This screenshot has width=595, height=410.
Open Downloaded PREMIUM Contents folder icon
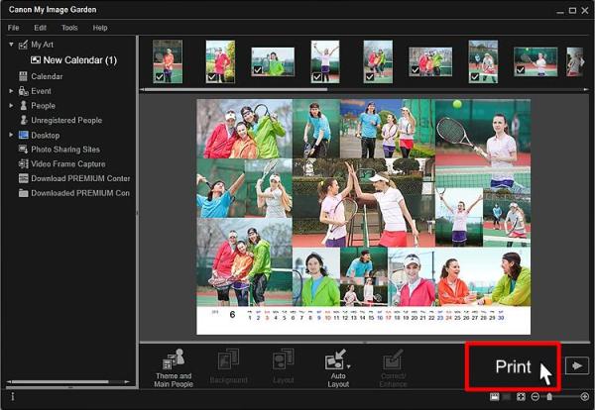click(24, 193)
